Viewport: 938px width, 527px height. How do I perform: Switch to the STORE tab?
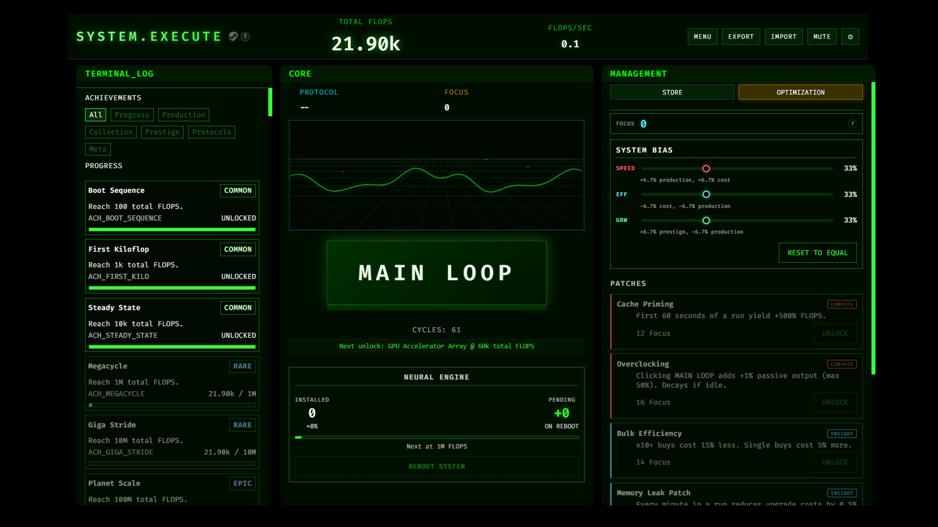point(672,92)
